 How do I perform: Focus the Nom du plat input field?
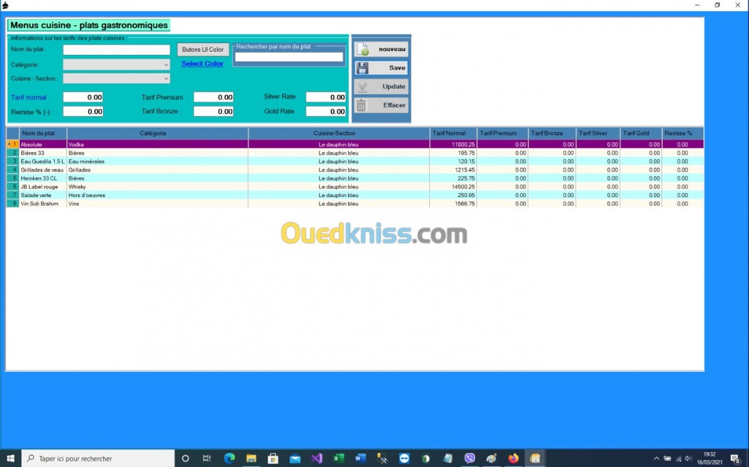click(117, 50)
